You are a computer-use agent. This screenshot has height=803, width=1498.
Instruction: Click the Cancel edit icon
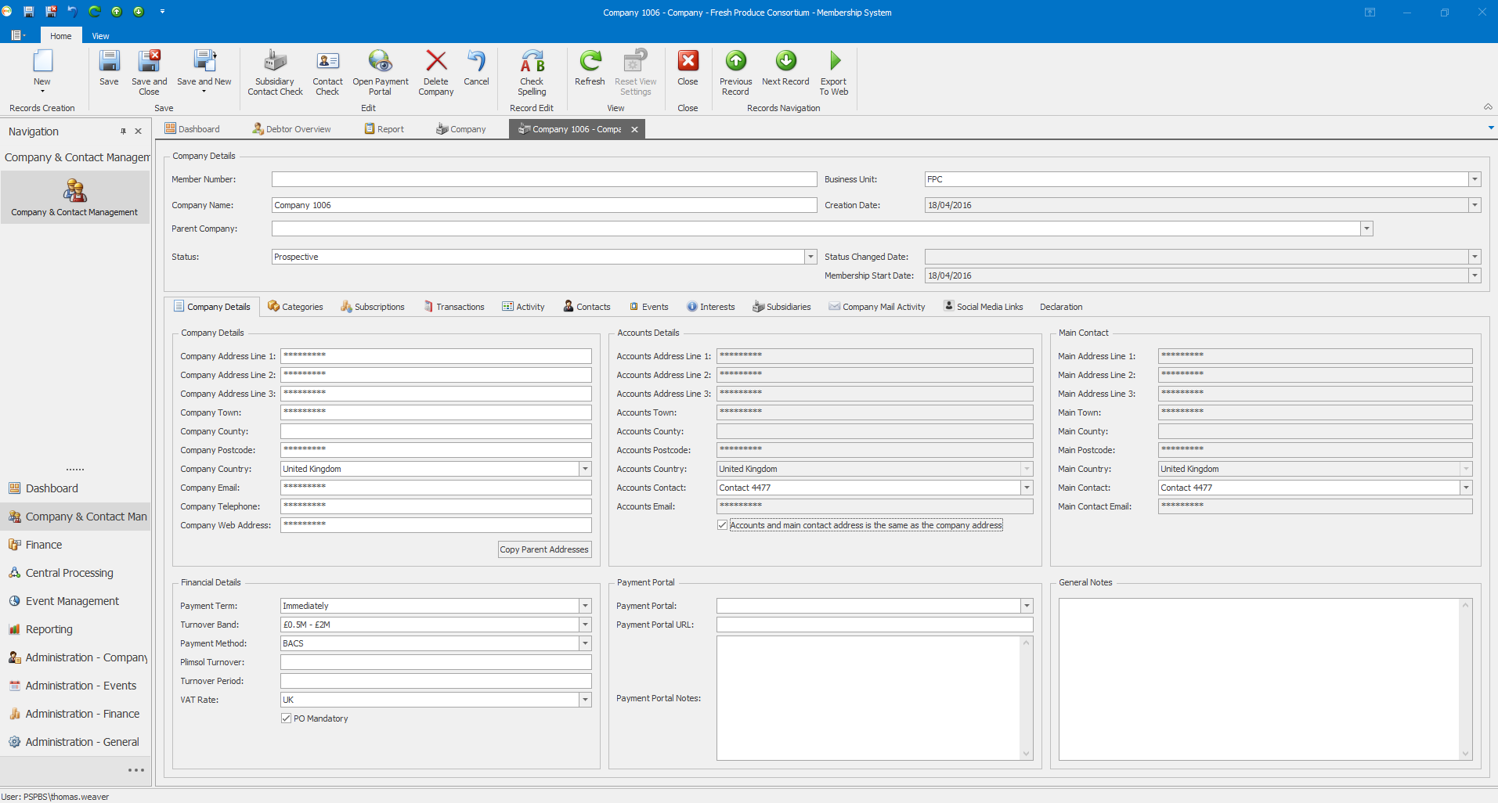pyautogui.click(x=476, y=61)
